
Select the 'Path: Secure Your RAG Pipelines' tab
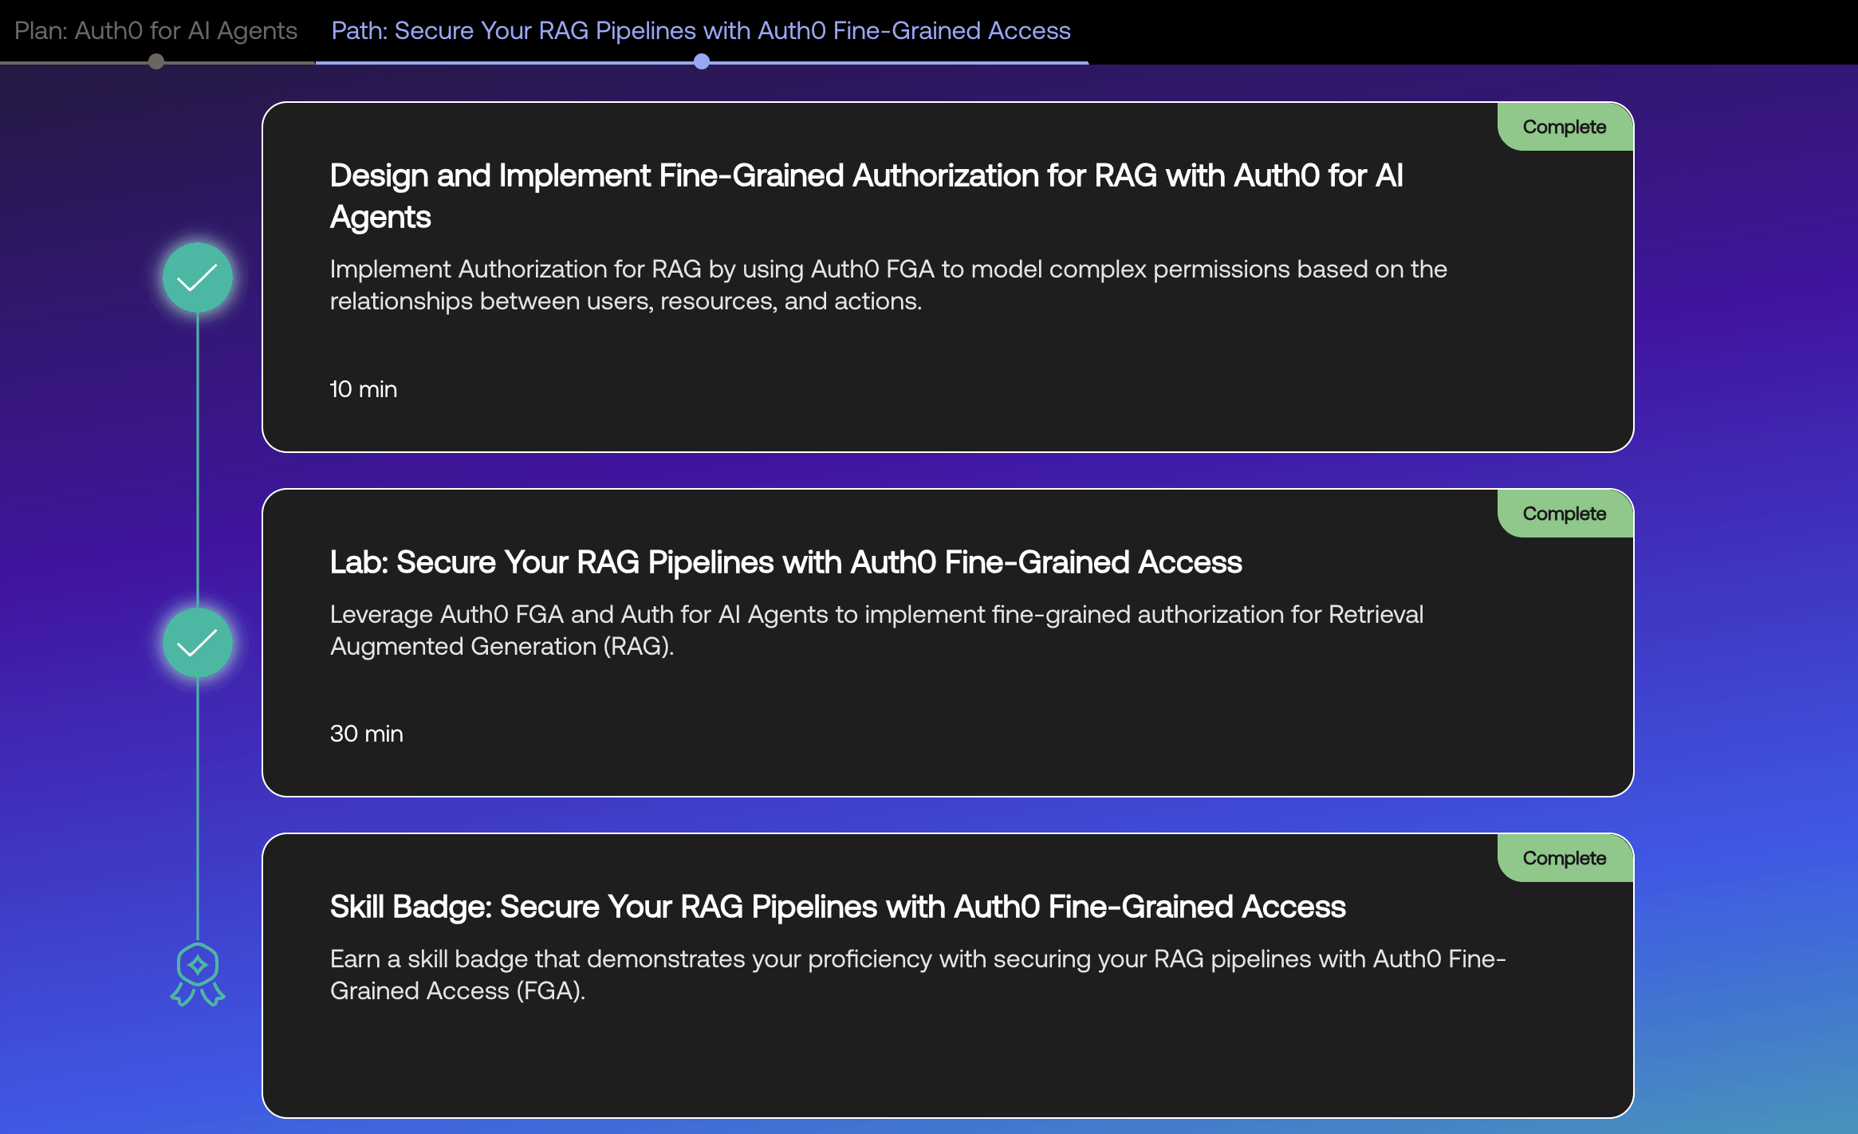[701, 30]
